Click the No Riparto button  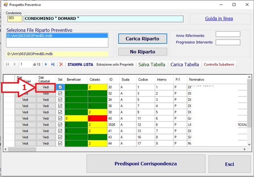point(142,52)
